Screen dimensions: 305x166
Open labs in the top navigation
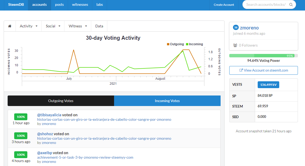click(100, 5)
